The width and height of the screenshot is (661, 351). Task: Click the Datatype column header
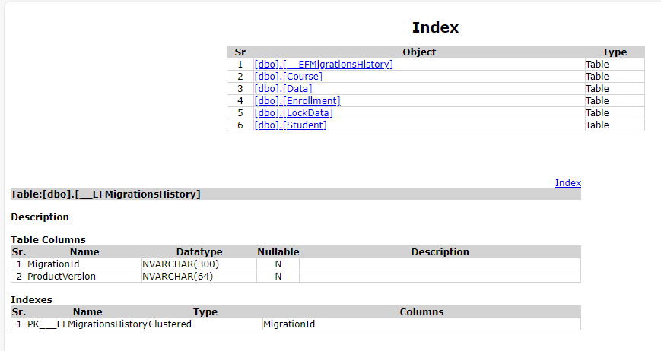click(x=199, y=252)
